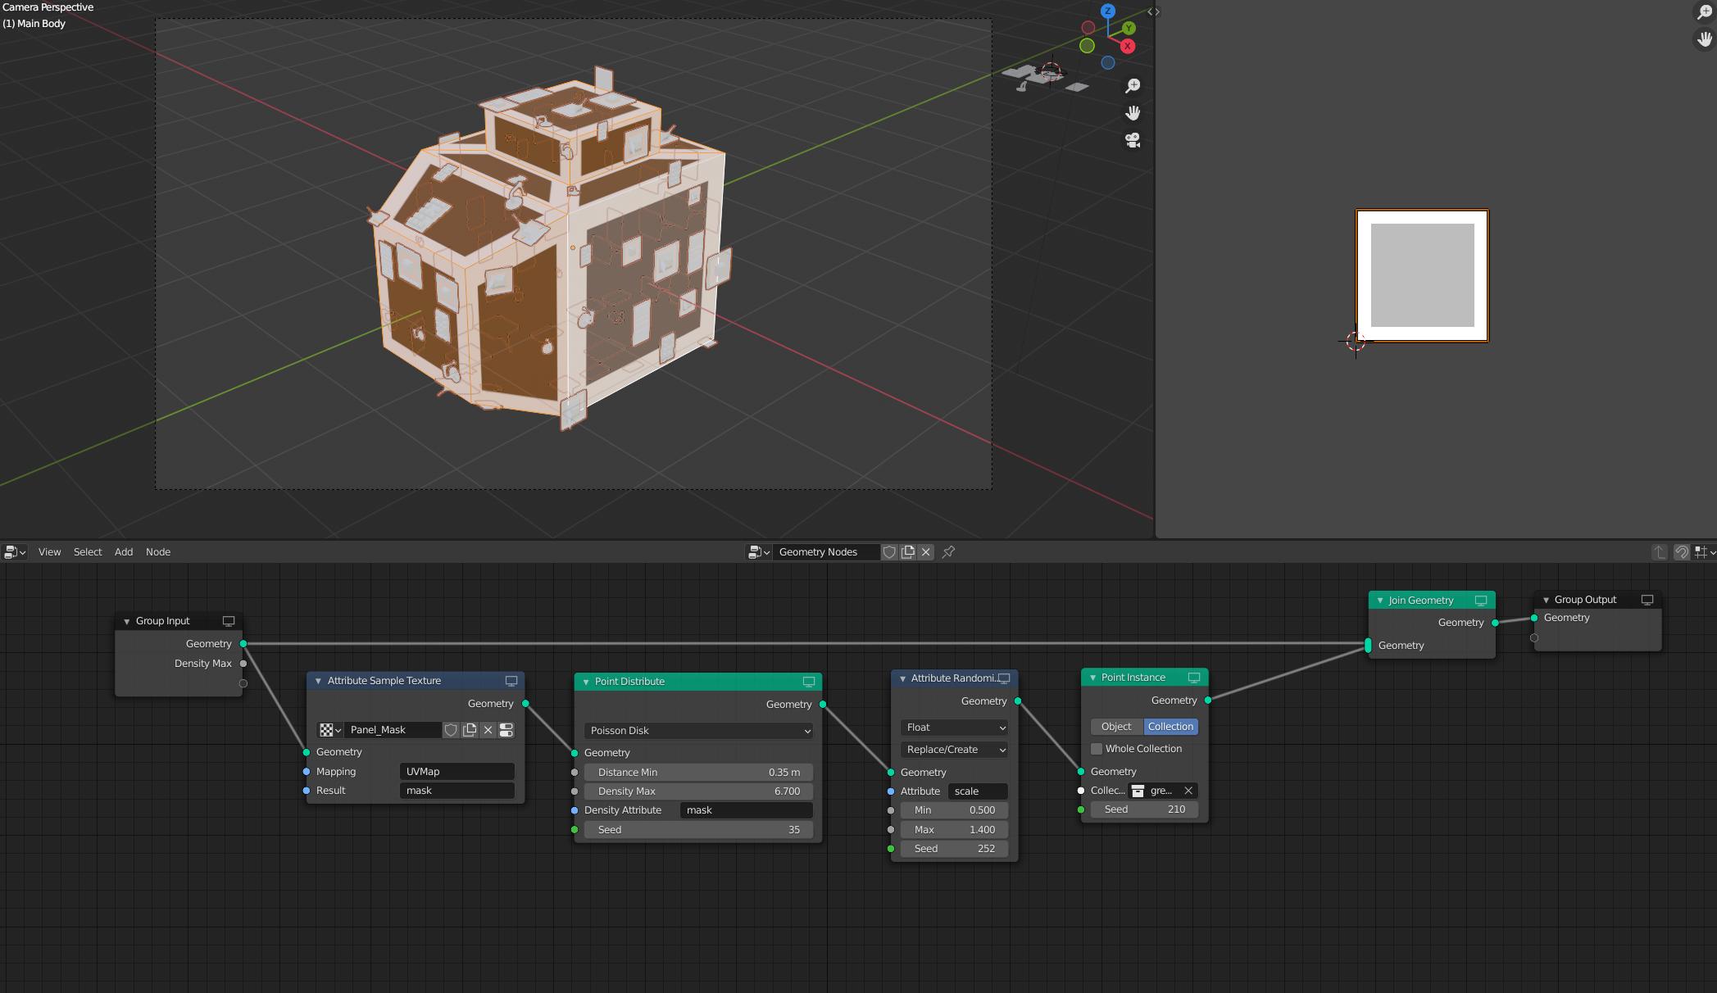Click the region arrows toggle on viewport edge

(x=1153, y=11)
